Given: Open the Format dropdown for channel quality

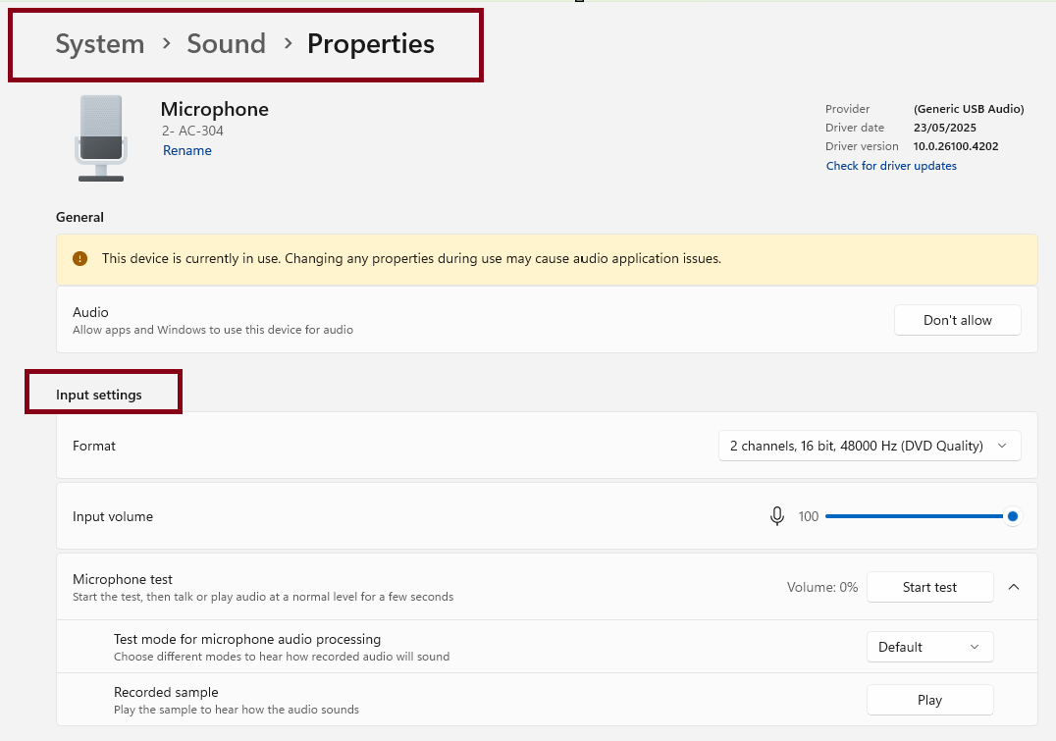Looking at the screenshot, I should pos(870,446).
